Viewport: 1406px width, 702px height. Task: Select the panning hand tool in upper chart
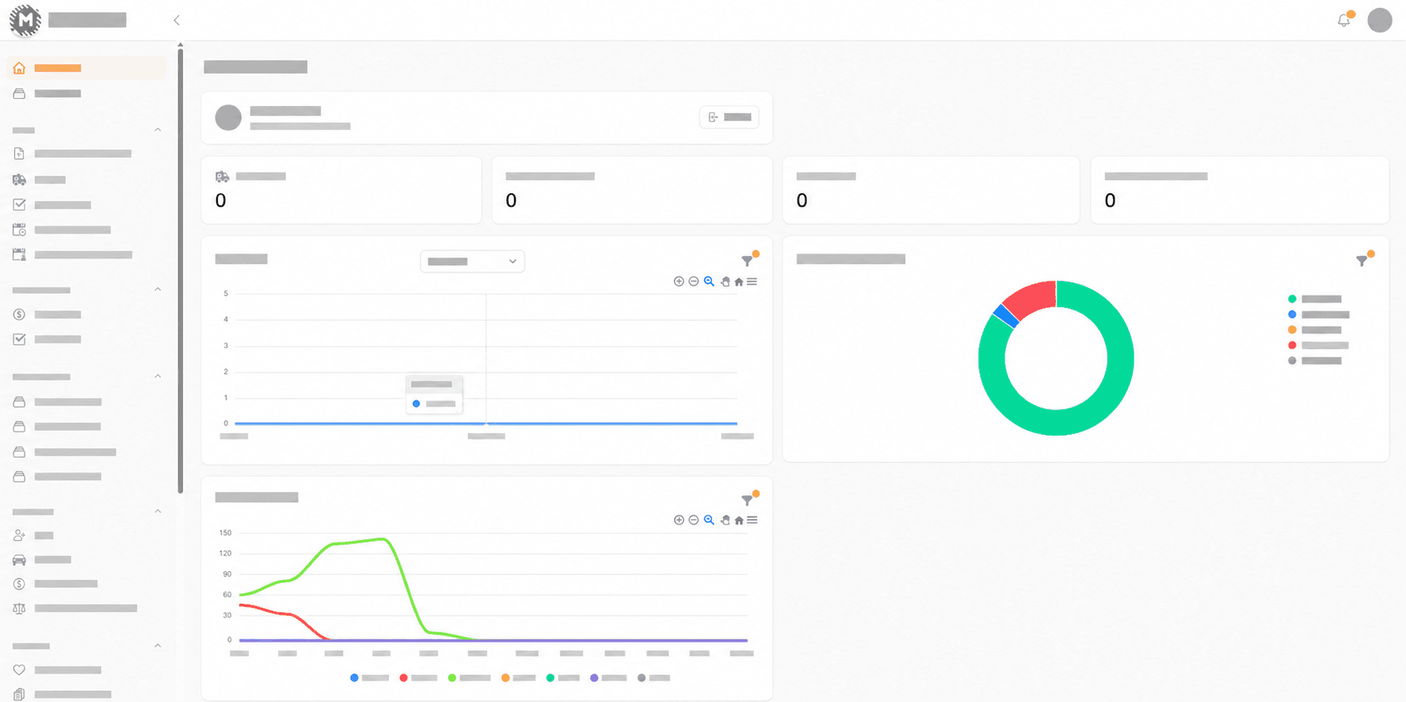[x=725, y=281]
